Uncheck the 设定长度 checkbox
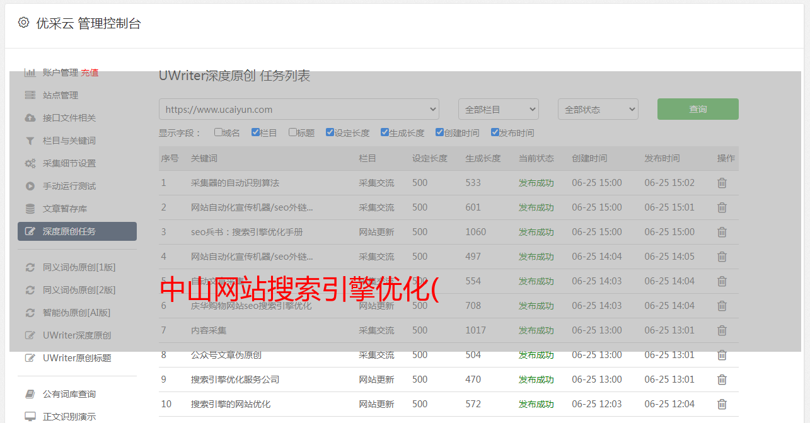Viewport: 810px width, 423px height. (x=330, y=132)
